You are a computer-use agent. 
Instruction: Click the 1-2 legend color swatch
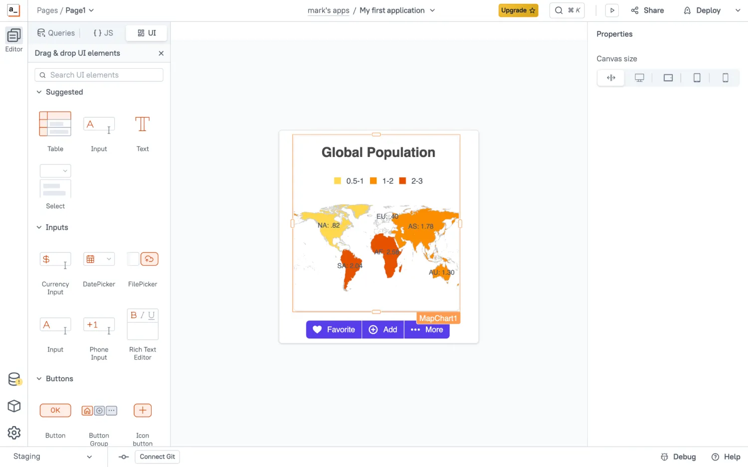click(x=374, y=181)
